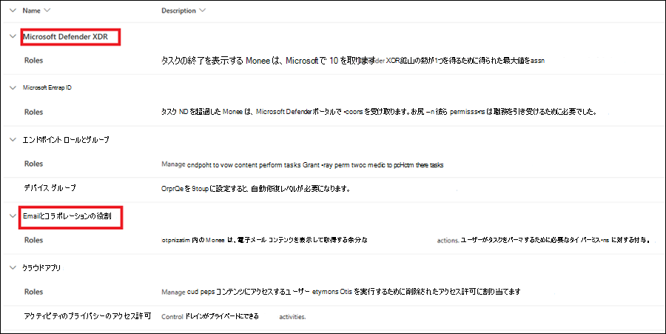Click Defender XDR Roles description text

click(352, 60)
